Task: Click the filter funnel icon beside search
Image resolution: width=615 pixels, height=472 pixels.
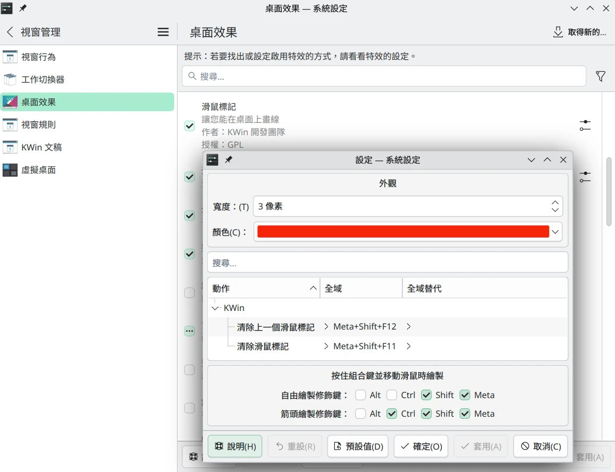Action: (600, 77)
